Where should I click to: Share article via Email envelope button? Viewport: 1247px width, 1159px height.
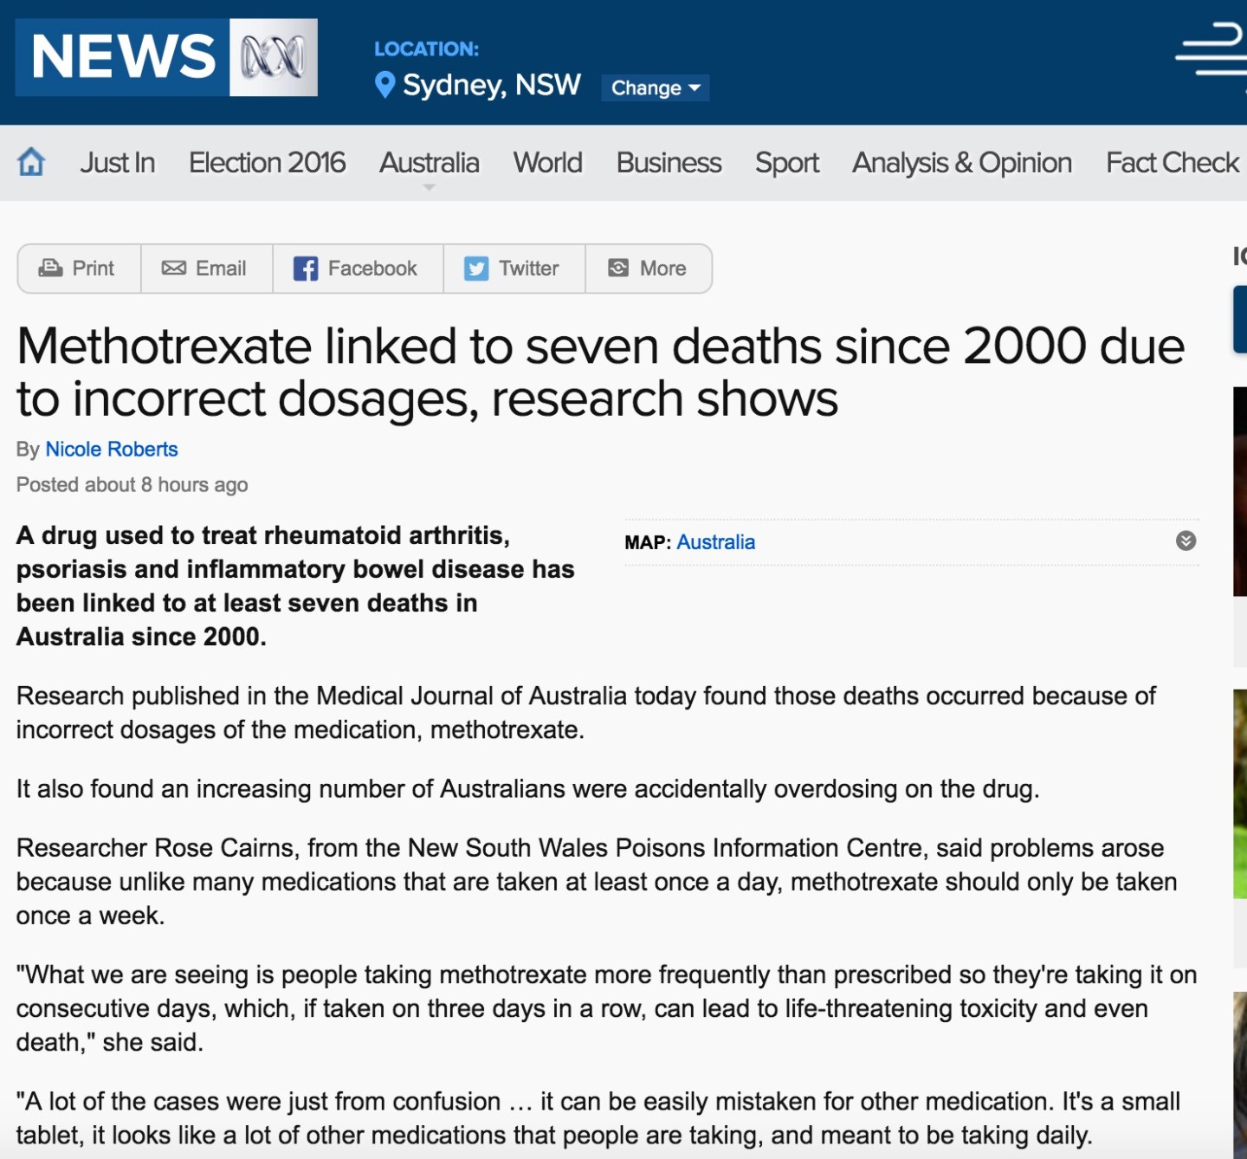206,269
